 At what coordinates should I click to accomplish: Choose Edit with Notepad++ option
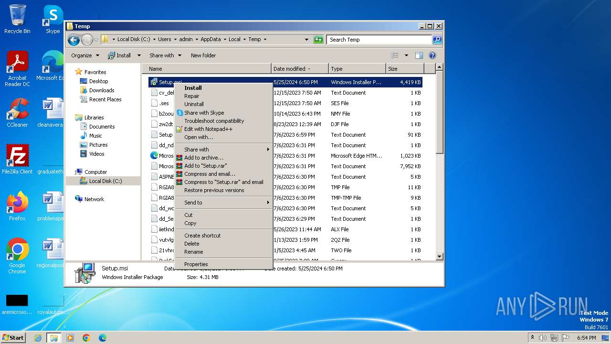click(208, 129)
